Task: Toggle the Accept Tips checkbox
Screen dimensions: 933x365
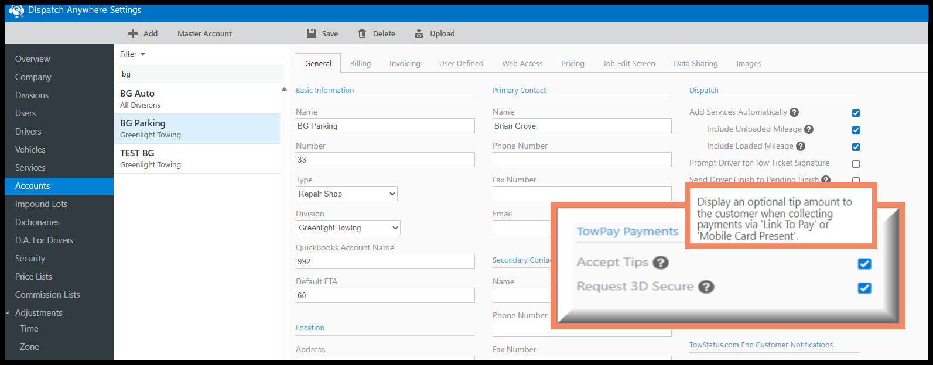Action: 864,263
